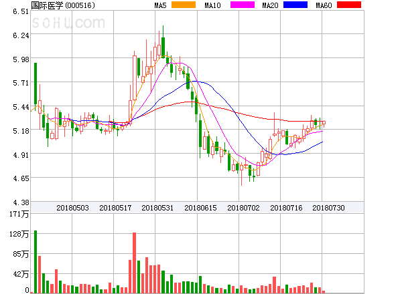402x294 pixels.
Task: Click the 85万 volume axis label
Action: click(21, 254)
